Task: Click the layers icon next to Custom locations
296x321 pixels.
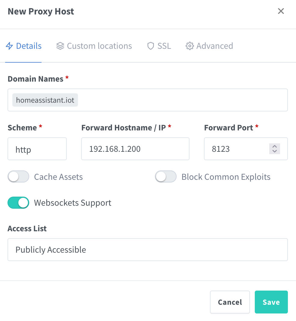Action: (x=60, y=46)
